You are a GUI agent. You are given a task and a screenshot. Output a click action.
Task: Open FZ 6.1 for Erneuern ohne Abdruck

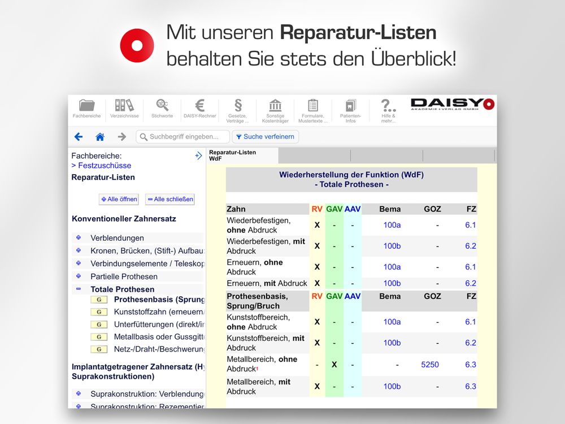click(471, 267)
